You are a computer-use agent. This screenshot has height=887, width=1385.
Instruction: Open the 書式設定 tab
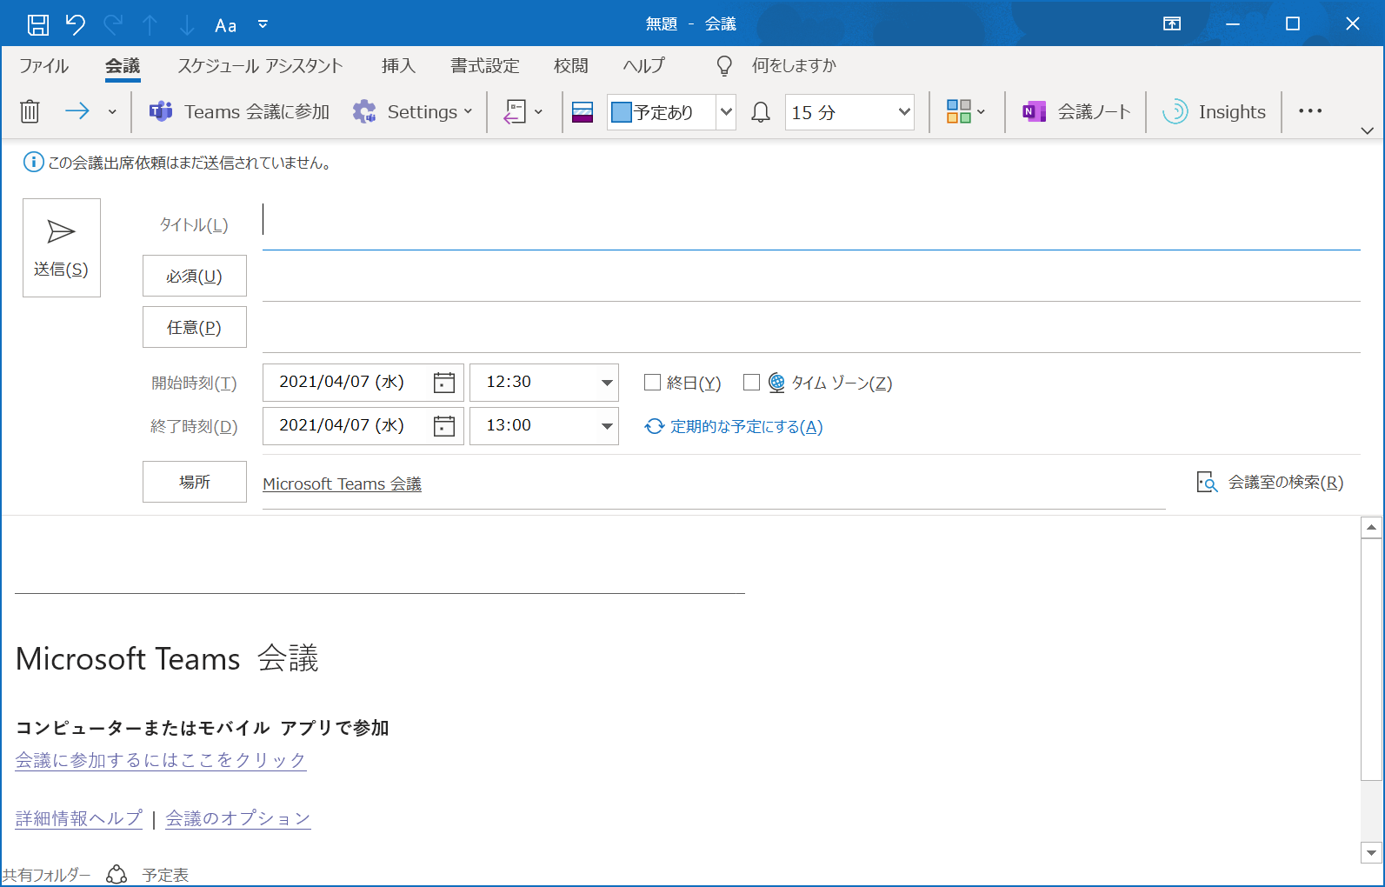tap(485, 65)
